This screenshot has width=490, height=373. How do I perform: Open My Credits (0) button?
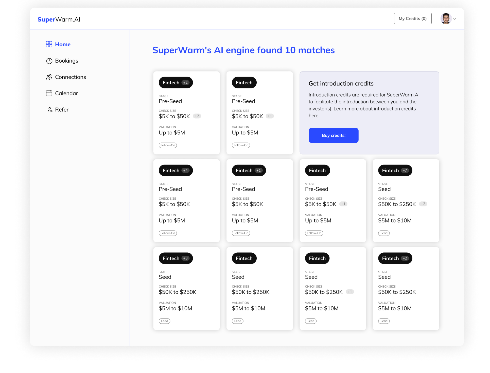(412, 18)
